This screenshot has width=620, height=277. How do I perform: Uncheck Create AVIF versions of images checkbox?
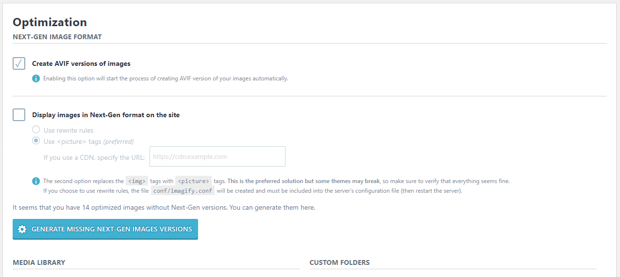[x=19, y=63]
